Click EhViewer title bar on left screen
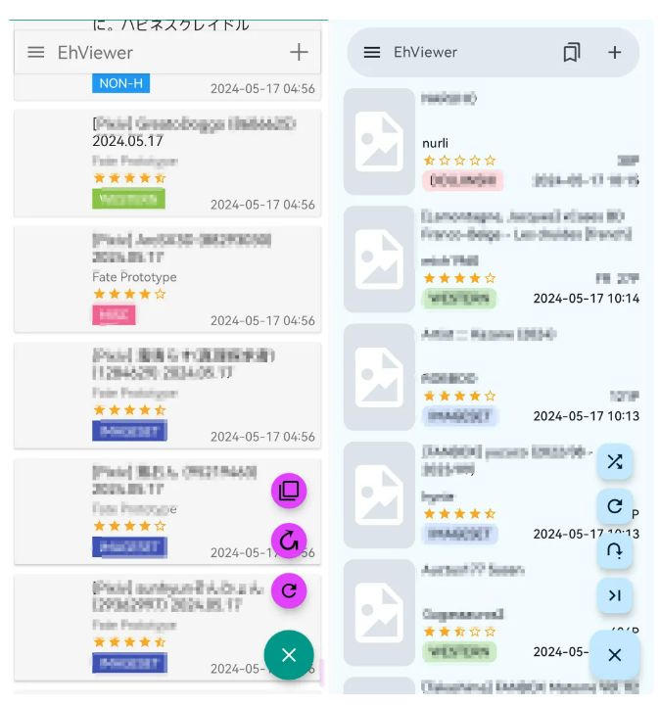Viewport: 660px width, 706px height. pos(167,52)
